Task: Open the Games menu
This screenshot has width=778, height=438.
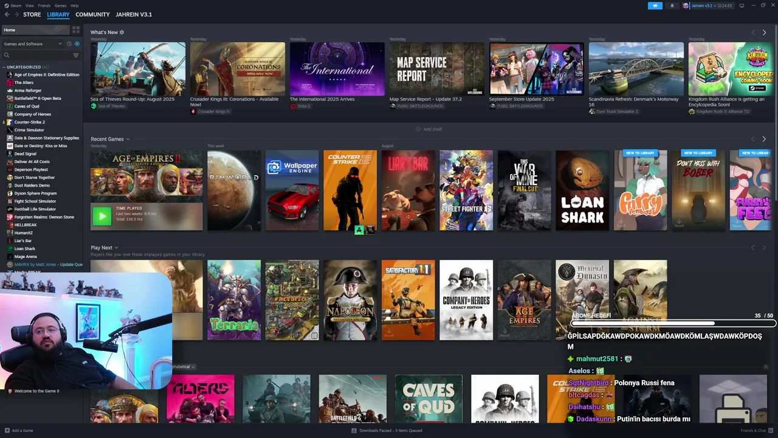Action: tap(60, 5)
